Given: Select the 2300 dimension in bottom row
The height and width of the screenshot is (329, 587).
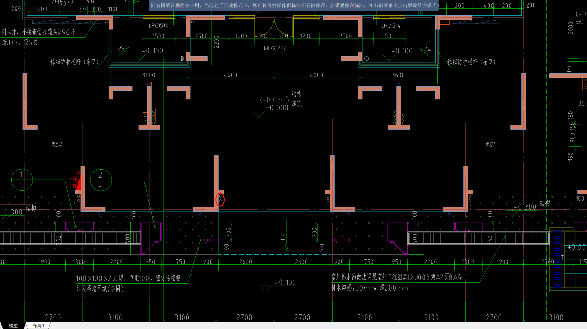Looking at the screenshot, I should [x=547, y=262].
